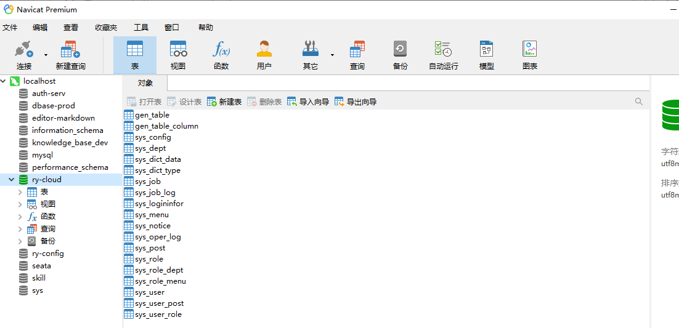Viewport: 679px width, 328px height.
Task: Select the sys_config table
Action: [x=153, y=137]
